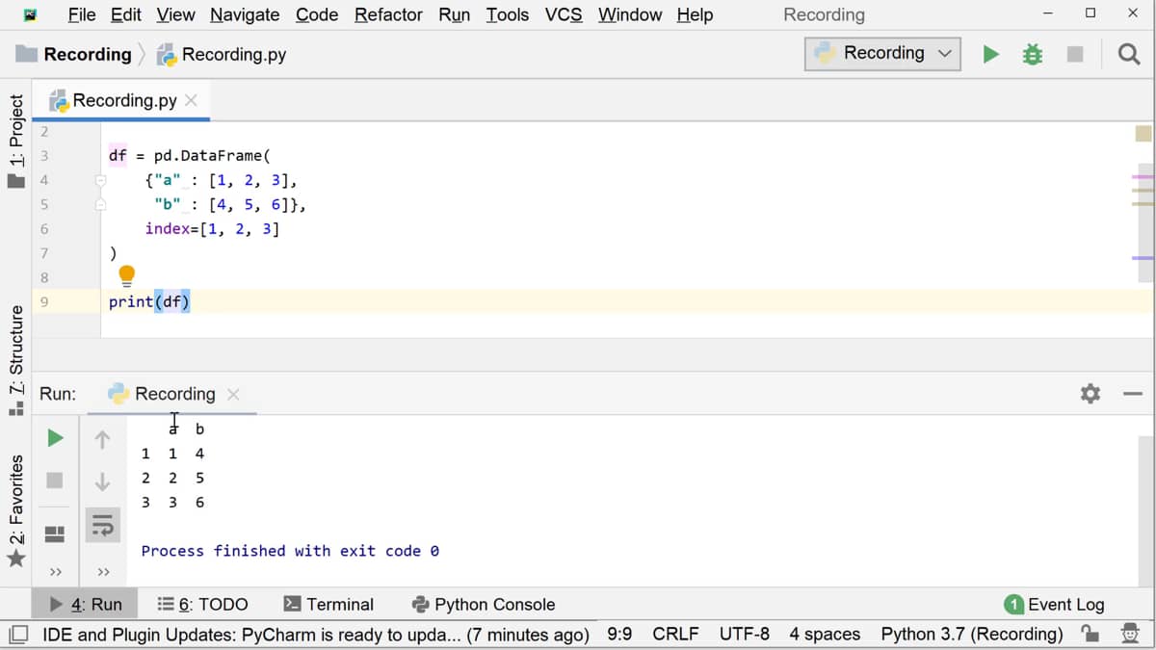Open the Python Console tool tab
Viewport: 1156px width, 650px height.
[x=484, y=605]
